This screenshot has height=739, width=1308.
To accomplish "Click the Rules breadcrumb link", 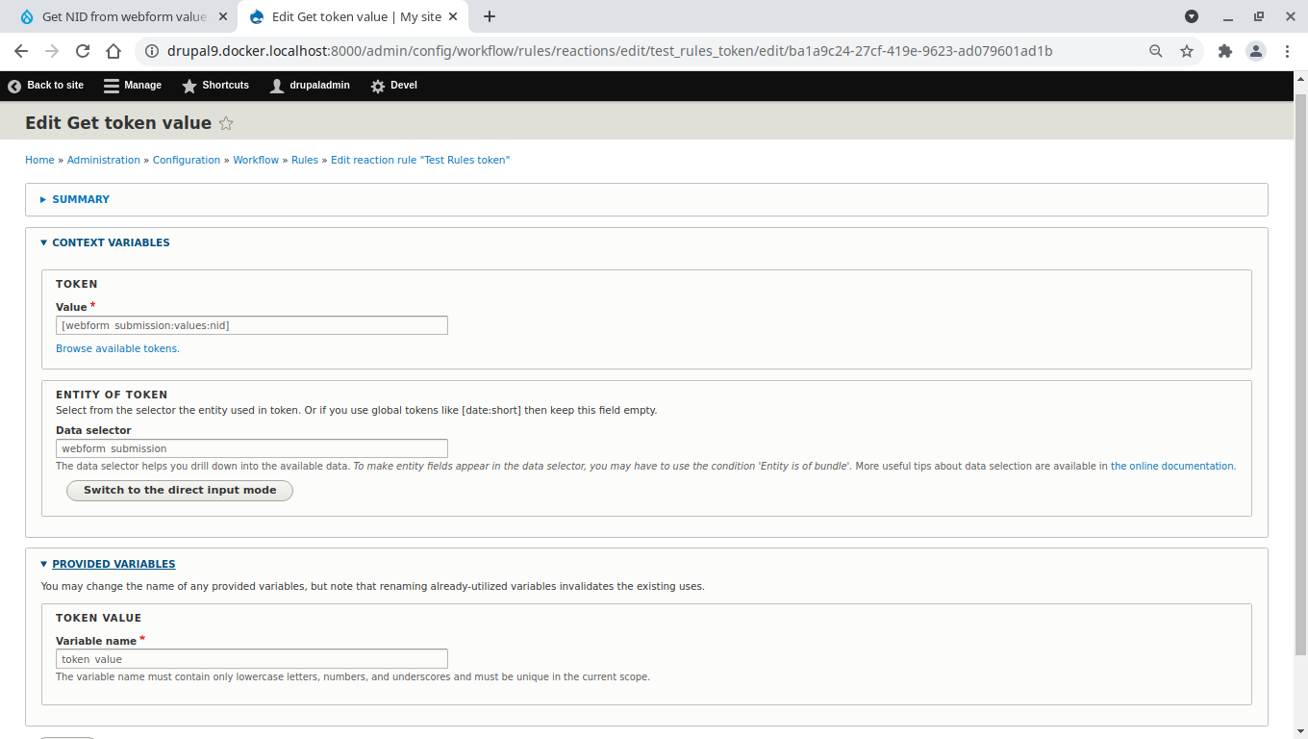I will [x=304, y=160].
